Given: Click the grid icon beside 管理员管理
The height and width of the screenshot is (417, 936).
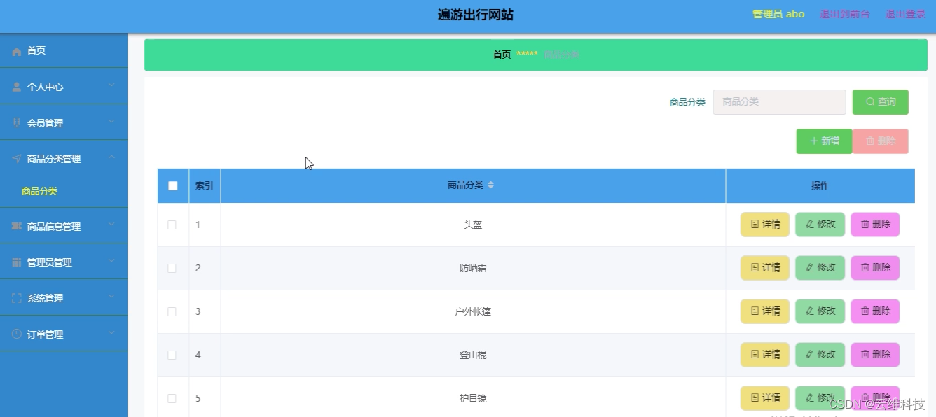Looking at the screenshot, I should coord(17,262).
